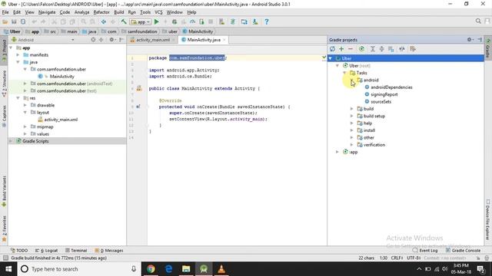Open the Terminal tool window button

point(76,251)
